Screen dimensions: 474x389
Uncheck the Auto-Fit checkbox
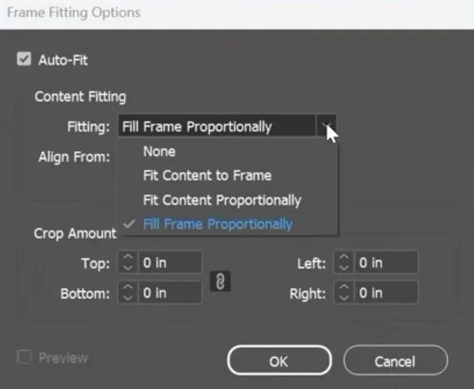[x=24, y=59]
